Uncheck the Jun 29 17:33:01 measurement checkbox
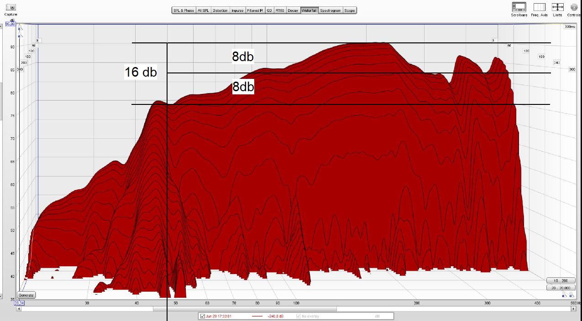The image size is (582, 321). tap(203, 316)
